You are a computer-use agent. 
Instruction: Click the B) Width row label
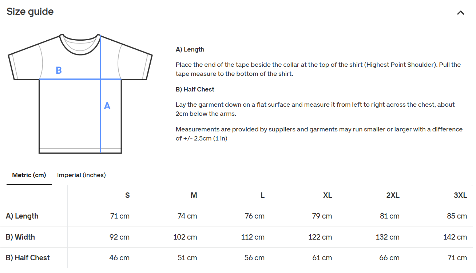(x=20, y=237)
